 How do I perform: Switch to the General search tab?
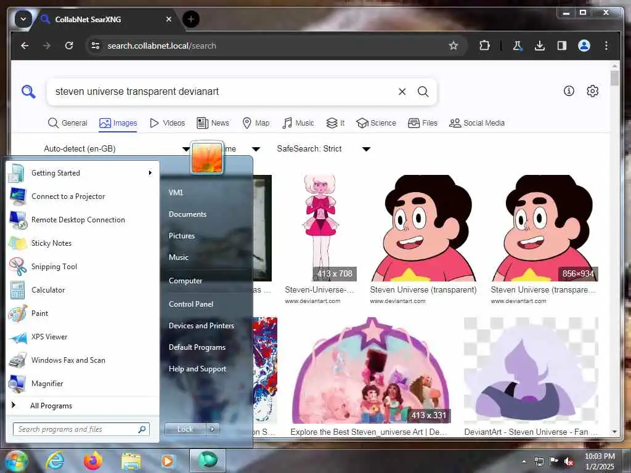(x=67, y=123)
